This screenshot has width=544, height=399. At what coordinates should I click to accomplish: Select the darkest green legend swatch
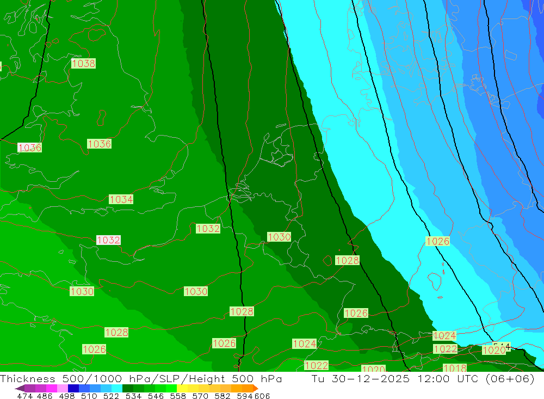127,388
